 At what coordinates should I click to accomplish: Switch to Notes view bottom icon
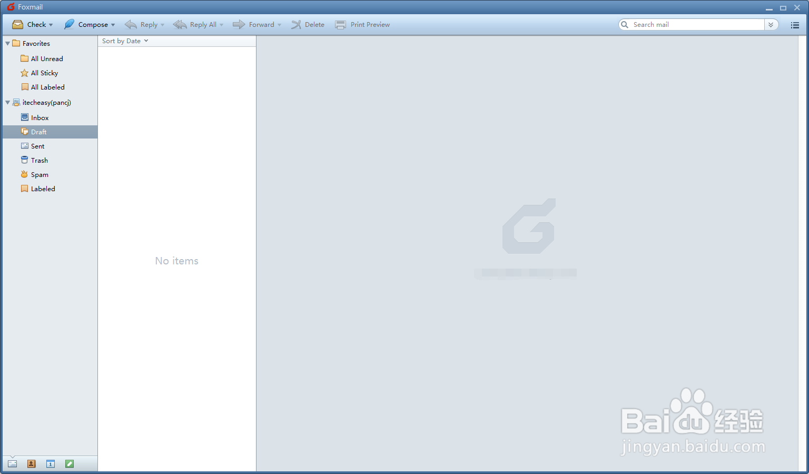(69, 464)
